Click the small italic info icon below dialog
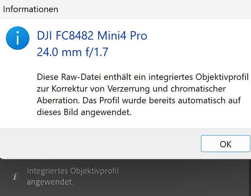The width and height of the screenshot is (251, 196). [15, 177]
